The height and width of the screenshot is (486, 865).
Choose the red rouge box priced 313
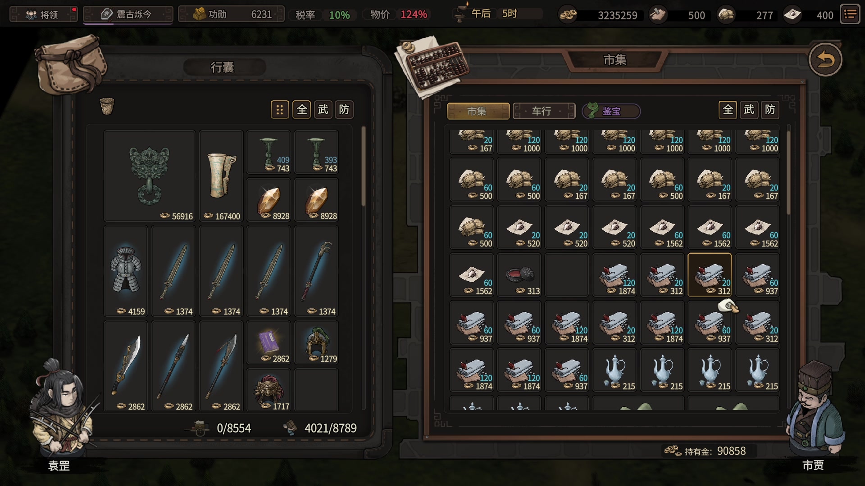(519, 275)
